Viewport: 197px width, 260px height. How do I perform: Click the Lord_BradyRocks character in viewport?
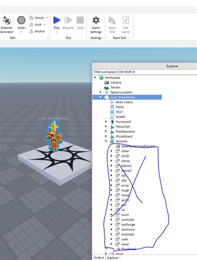click(x=54, y=136)
